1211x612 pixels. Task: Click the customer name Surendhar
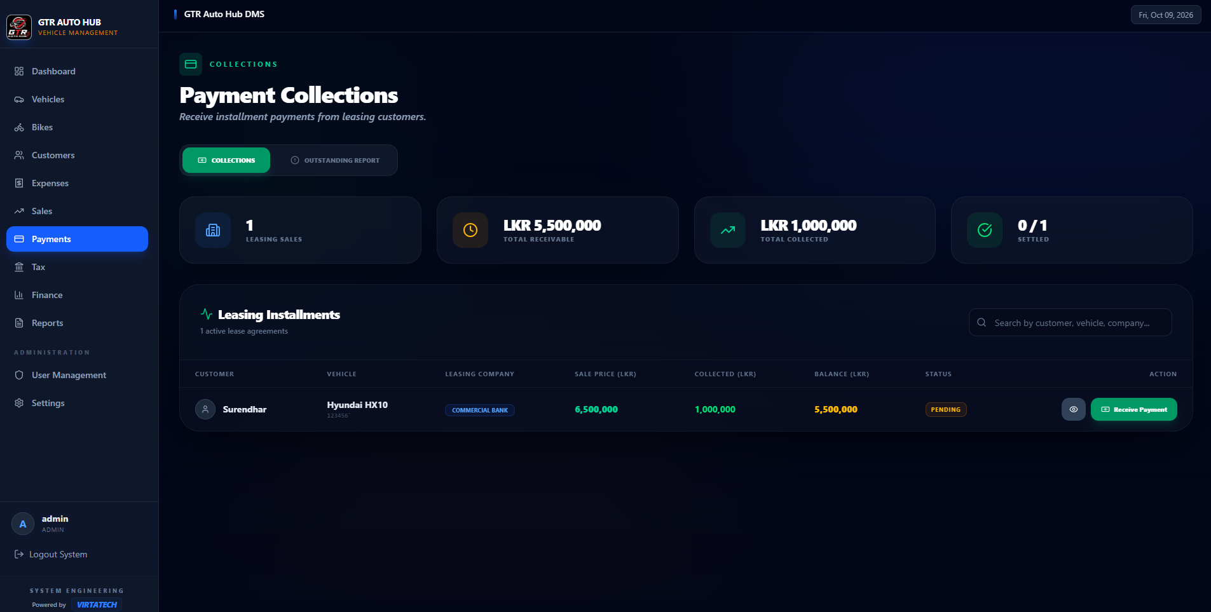245,409
